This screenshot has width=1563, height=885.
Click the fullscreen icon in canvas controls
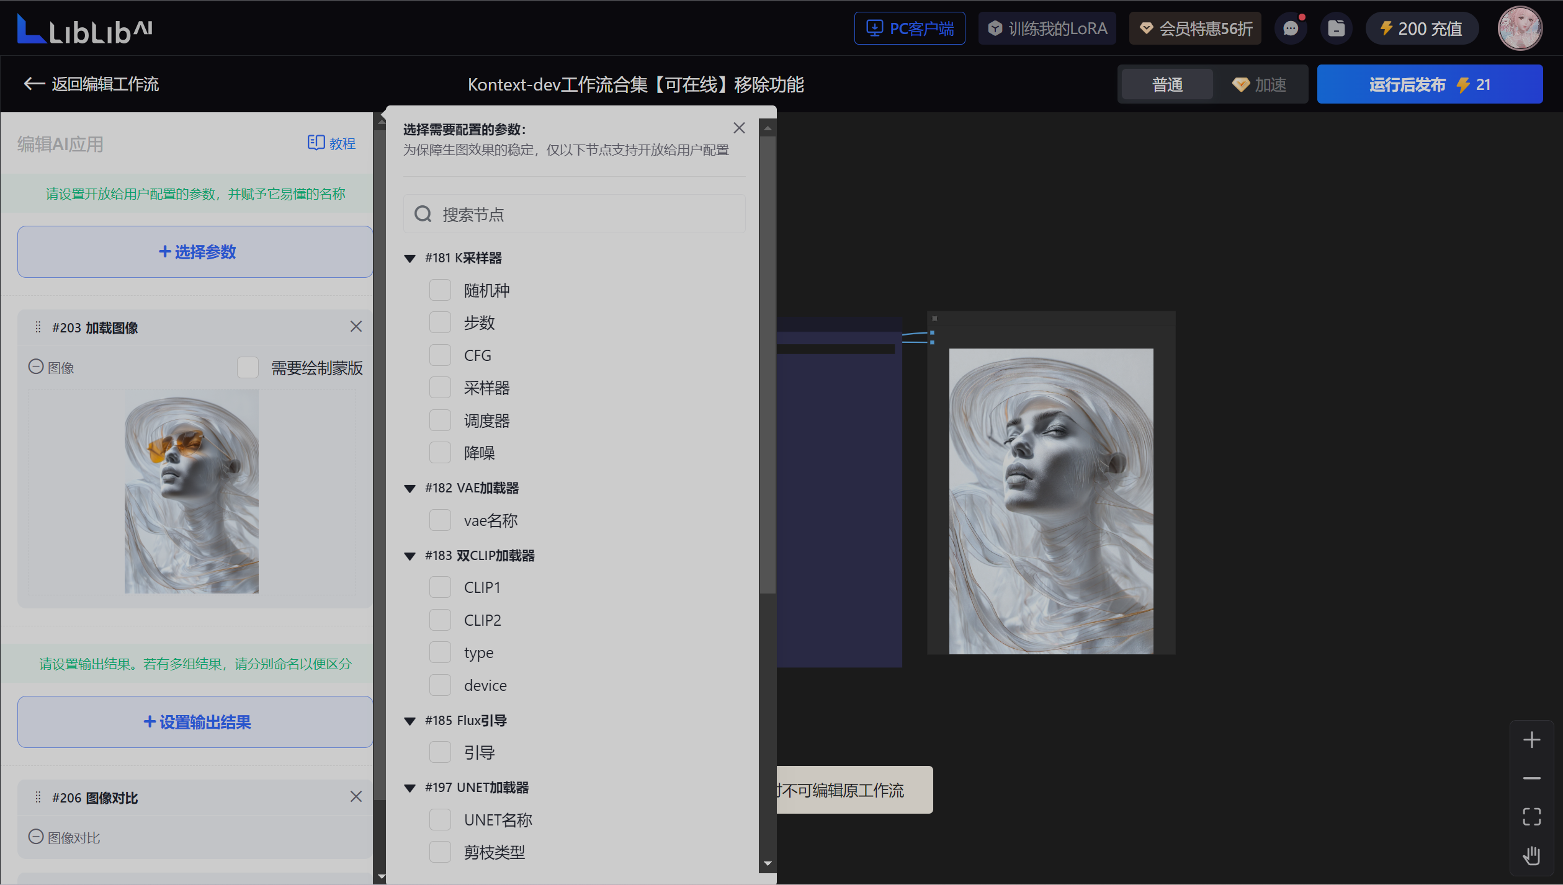(x=1531, y=817)
